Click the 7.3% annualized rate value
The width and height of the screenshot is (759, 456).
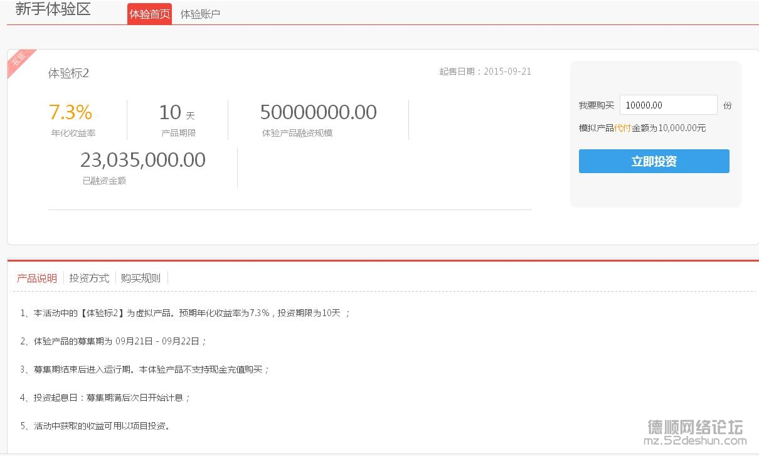pyautogui.click(x=70, y=112)
